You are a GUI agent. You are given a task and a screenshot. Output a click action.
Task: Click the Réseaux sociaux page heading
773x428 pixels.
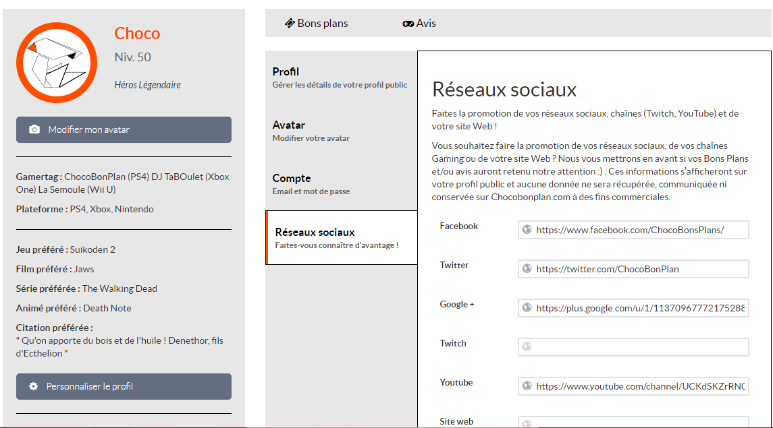504,90
